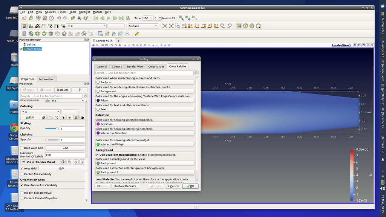Click the Maximum Number Of Labels field
This screenshot has height=217, width=386.
click(65, 155)
